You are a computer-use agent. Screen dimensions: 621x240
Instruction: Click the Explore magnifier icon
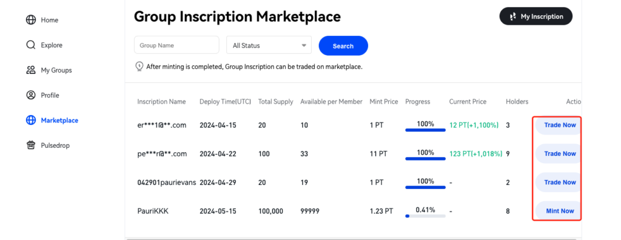pyautogui.click(x=31, y=45)
